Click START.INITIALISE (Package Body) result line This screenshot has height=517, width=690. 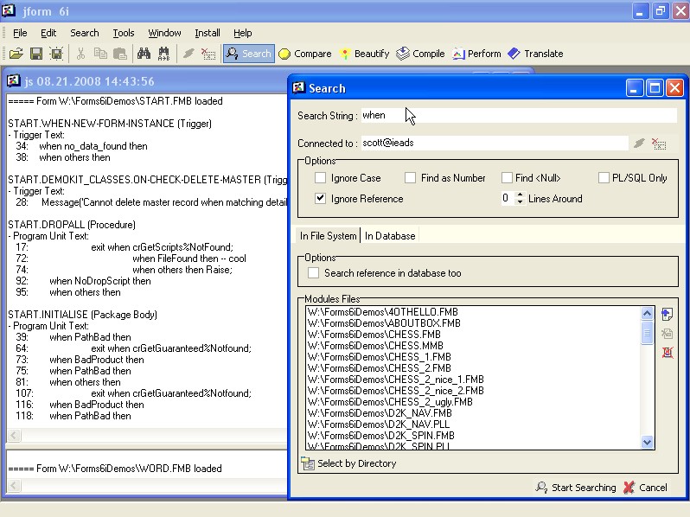pos(83,315)
